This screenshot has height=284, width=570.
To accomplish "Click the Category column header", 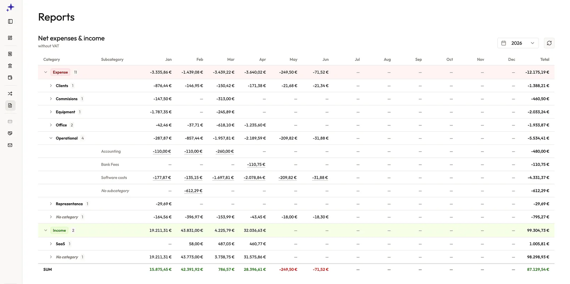I will (52, 60).
